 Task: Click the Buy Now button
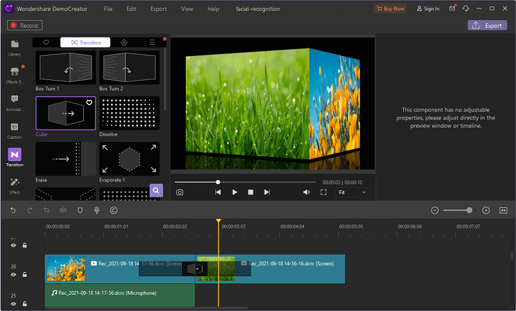390,8
